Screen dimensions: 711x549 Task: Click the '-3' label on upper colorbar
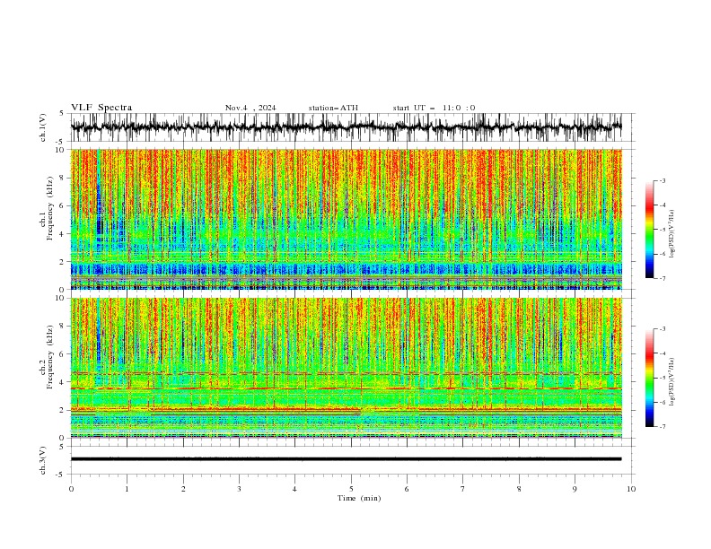(663, 180)
